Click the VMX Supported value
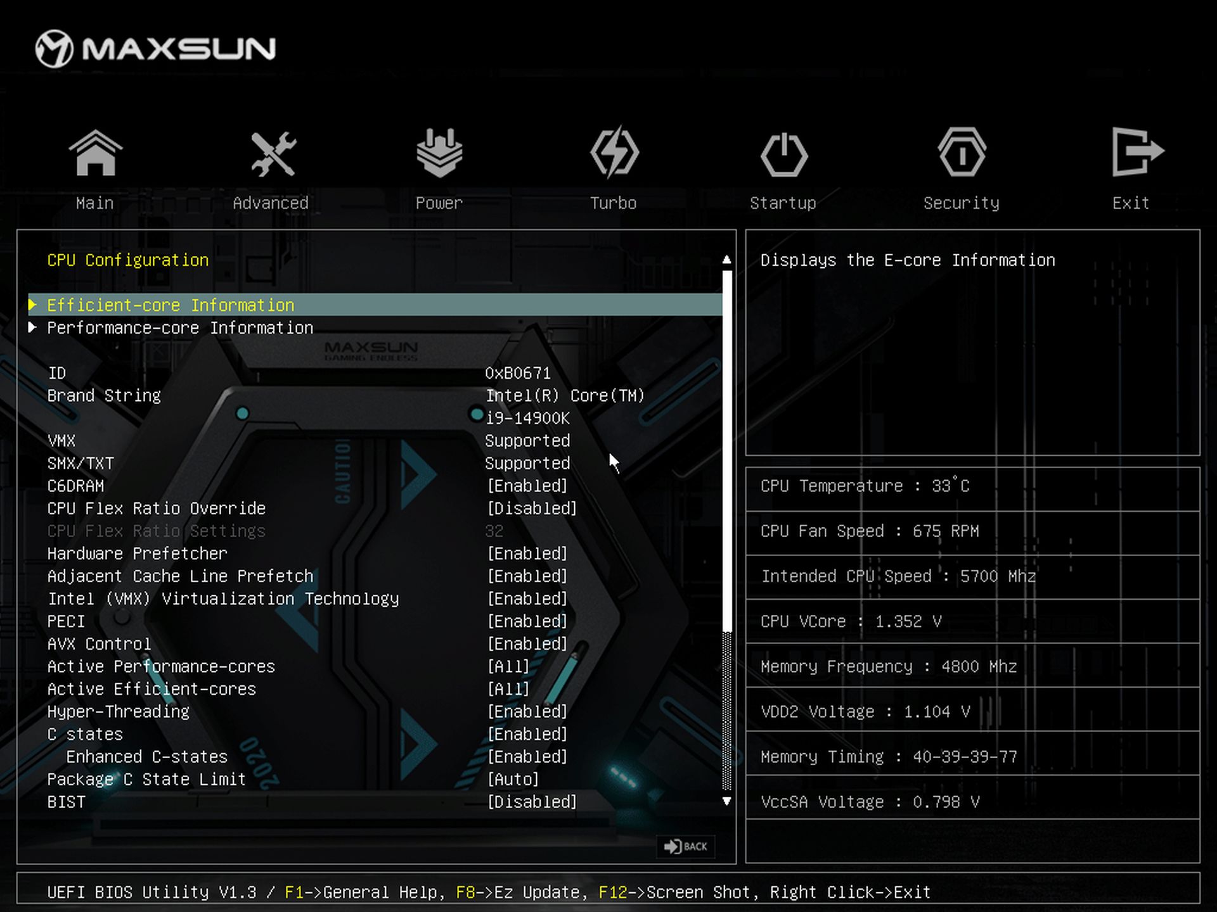This screenshot has height=912, width=1217. tap(527, 441)
